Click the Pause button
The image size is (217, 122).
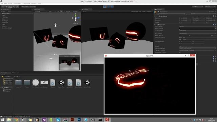click(108, 7)
